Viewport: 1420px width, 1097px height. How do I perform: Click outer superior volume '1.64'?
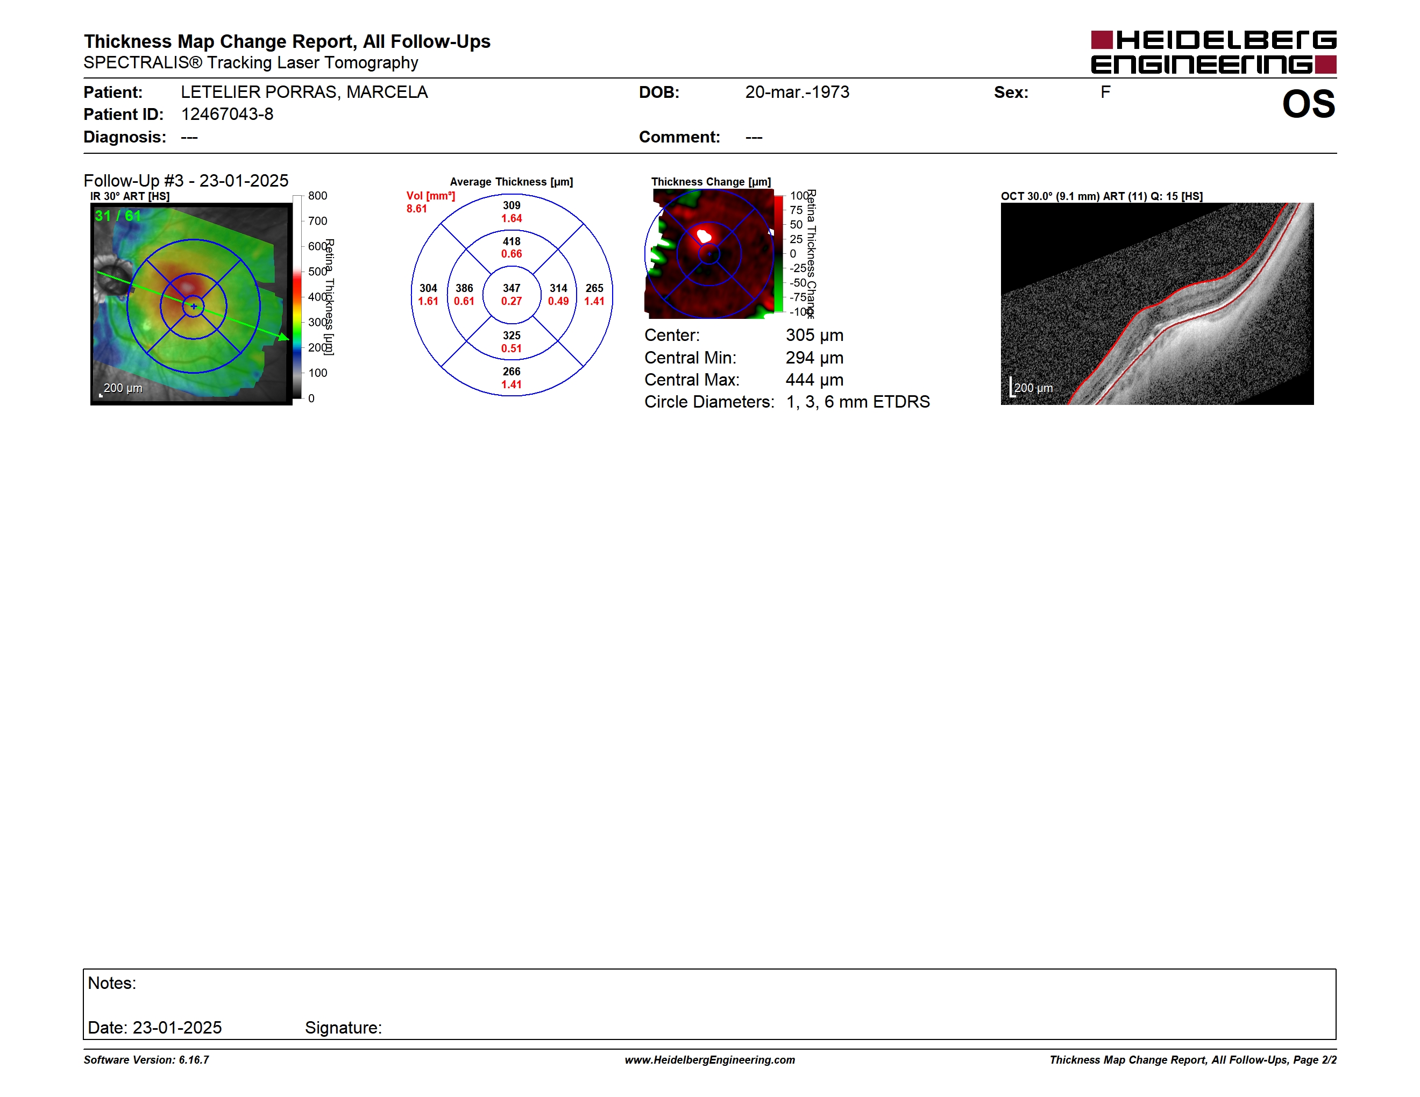[512, 218]
